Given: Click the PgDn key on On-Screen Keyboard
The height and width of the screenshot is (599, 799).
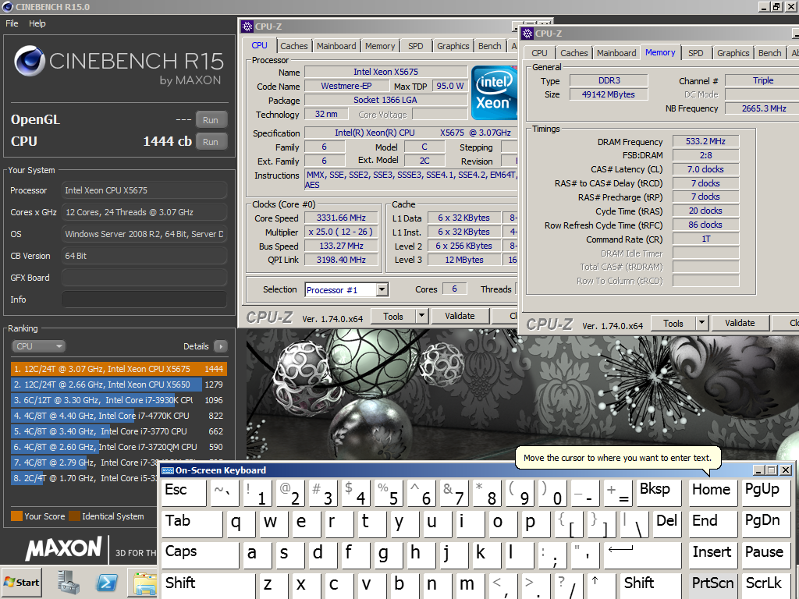Looking at the screenshot, I should coord(766,523).
